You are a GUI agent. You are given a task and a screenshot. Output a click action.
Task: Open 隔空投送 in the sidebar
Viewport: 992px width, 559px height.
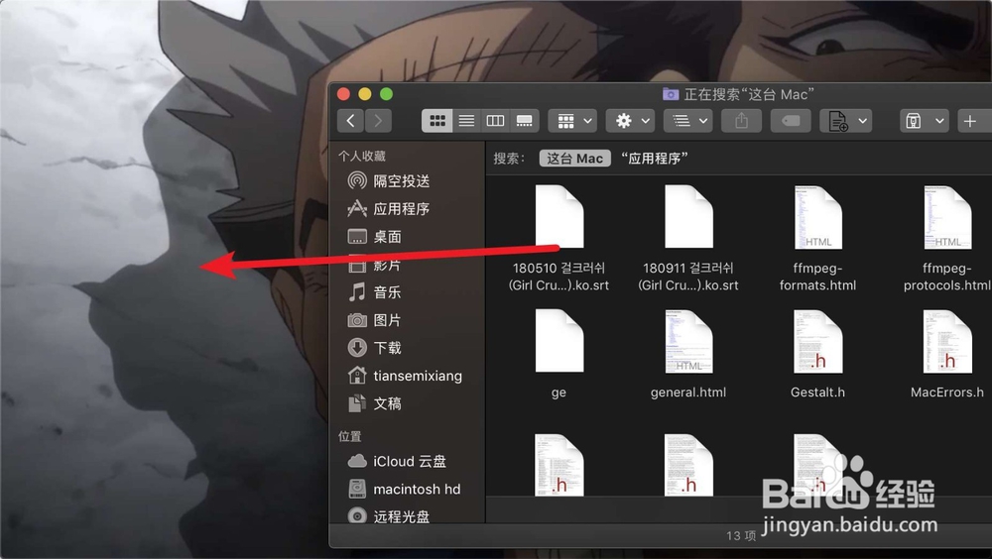[401, 180]
